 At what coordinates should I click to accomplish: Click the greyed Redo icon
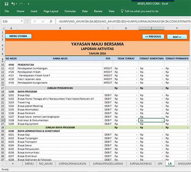tap(21, 4)
